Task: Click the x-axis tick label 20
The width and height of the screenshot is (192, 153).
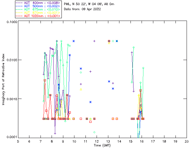Action: coord(187,141)
